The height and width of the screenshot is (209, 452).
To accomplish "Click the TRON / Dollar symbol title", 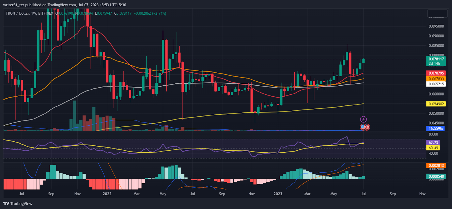I will 17,13.
